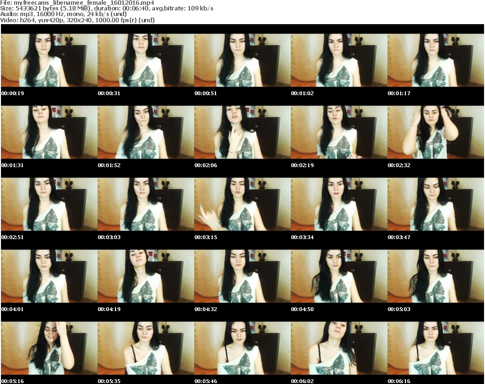View the thumbnail at 00:06:16
Screen dimensions: 485x384
coord(436,348)
